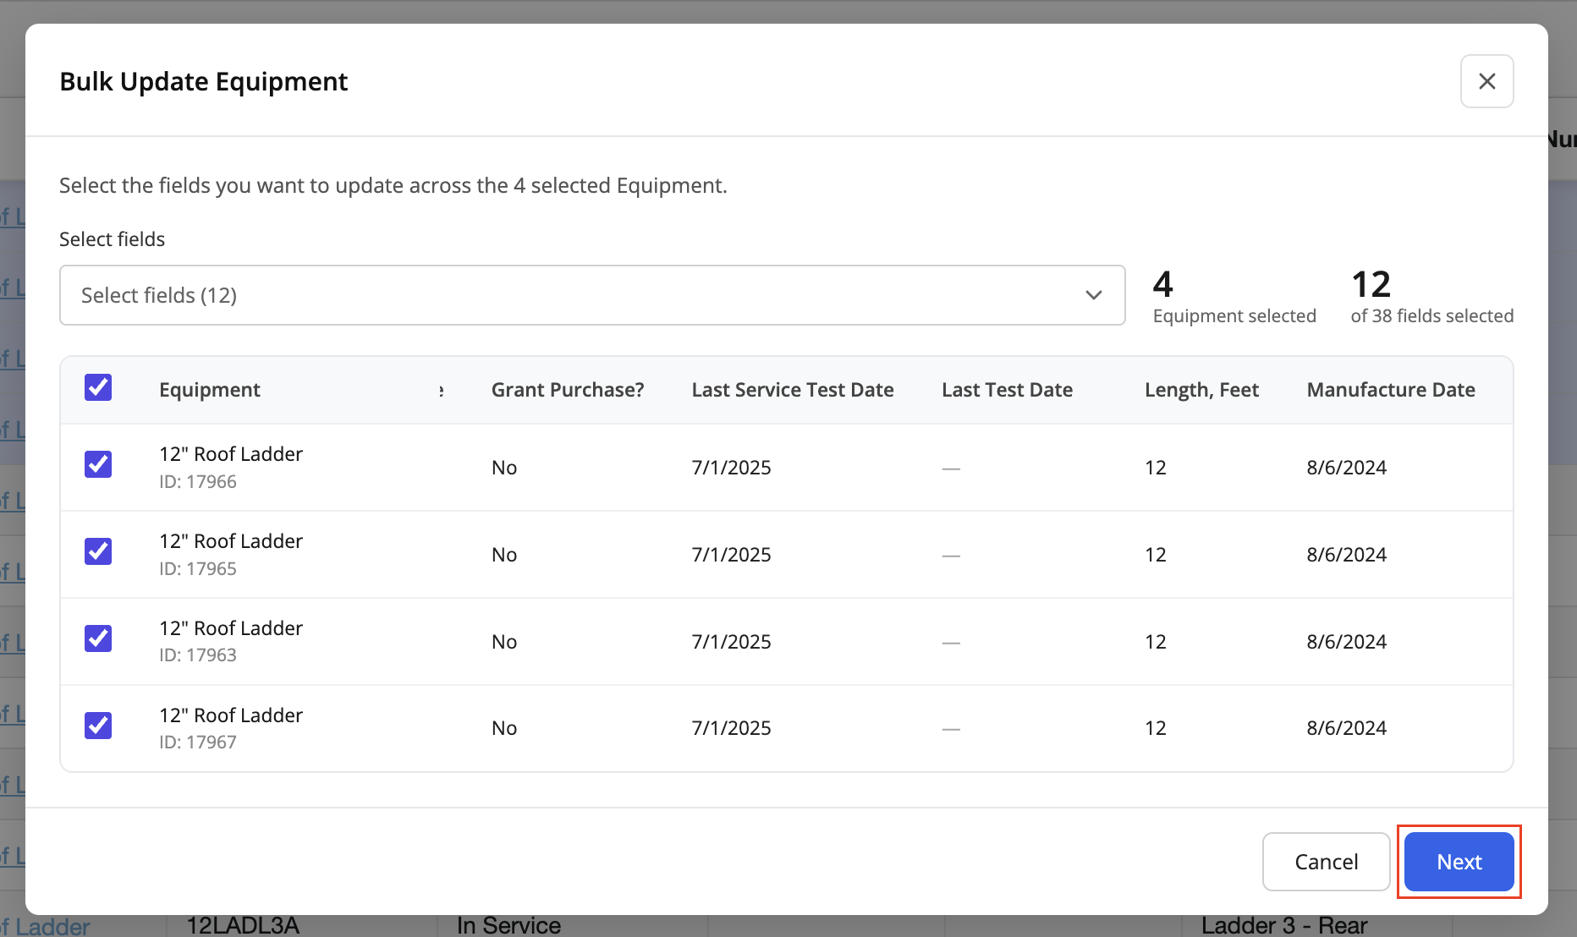
Task: Click the 12" Roof Ladder name above ID: 17966
Action: (231, 454)
